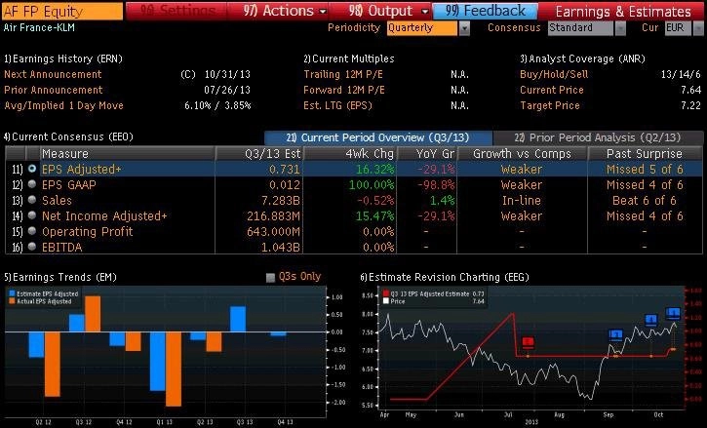
Task: Click the Feedback button
Action: pyautogui.click(x=486, y=11)
